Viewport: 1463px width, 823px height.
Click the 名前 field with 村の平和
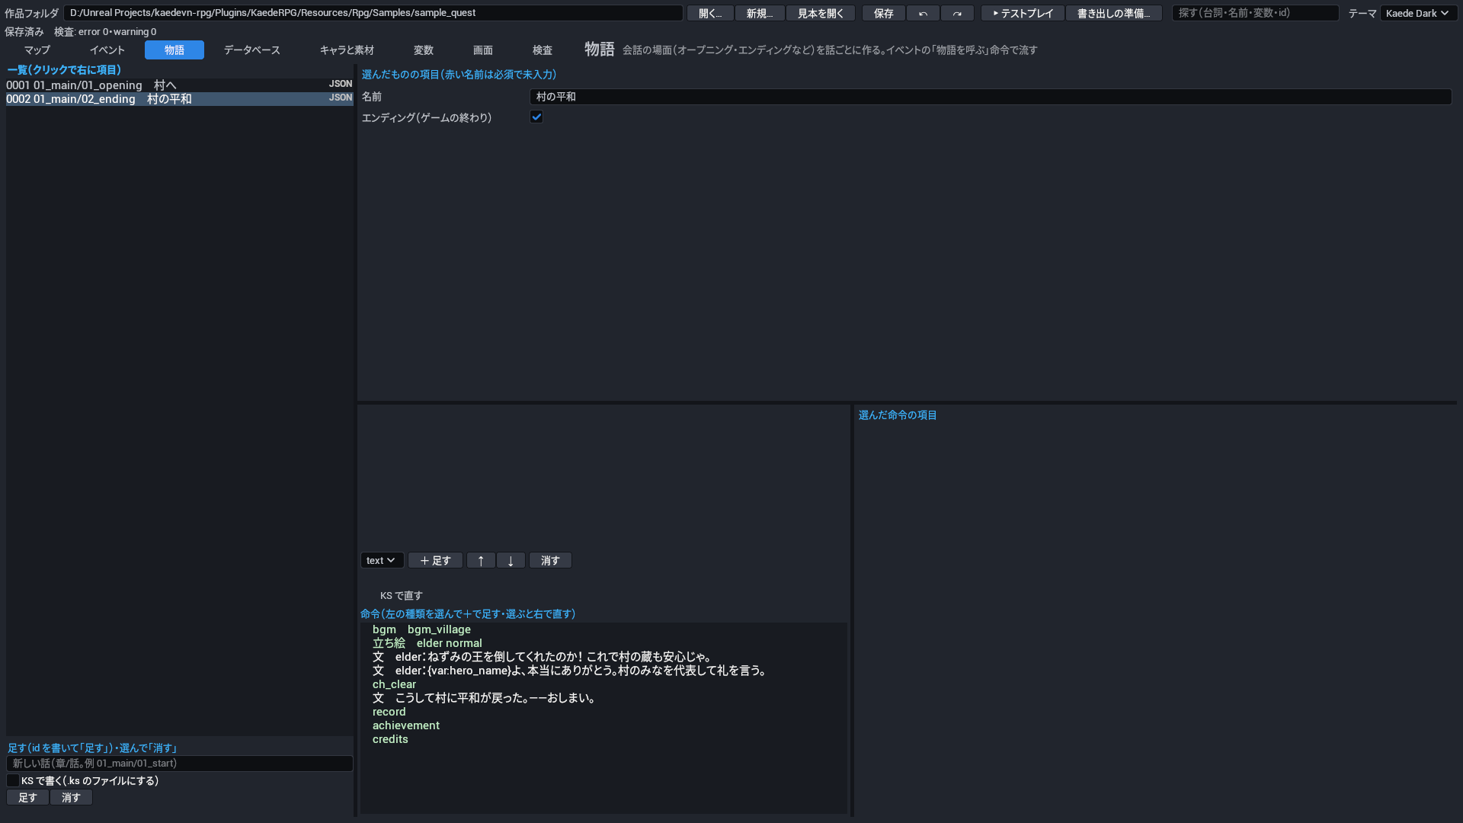pyautogui.click(x=991, y=97)
